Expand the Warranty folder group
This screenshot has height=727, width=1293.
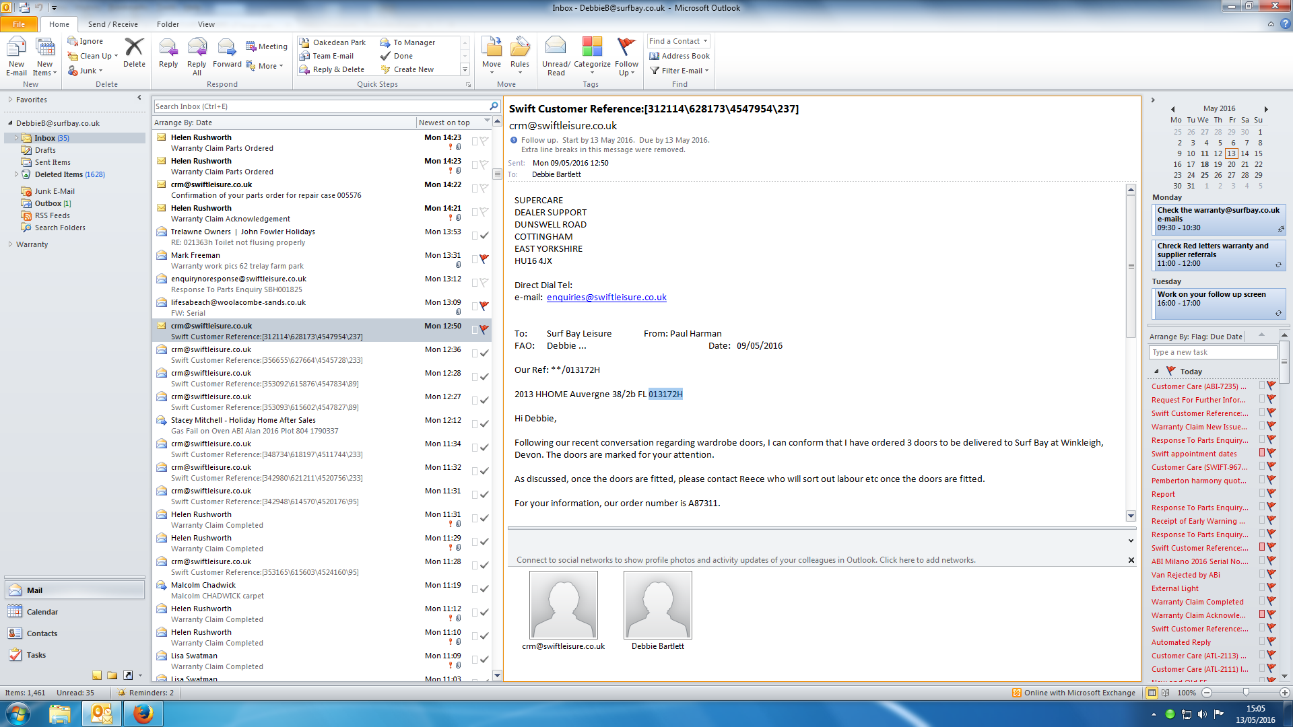[x=10, y=244]
